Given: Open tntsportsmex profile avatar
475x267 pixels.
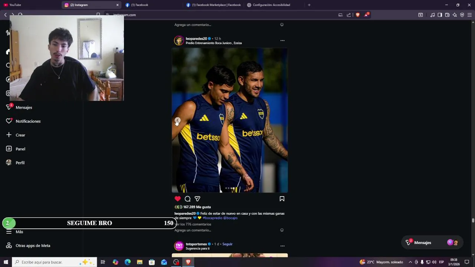Looking at the screenshot, I should click(179, 246).
